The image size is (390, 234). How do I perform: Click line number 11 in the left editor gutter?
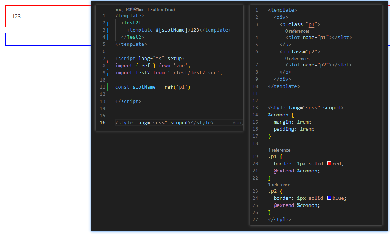click(x=102, y=87)
